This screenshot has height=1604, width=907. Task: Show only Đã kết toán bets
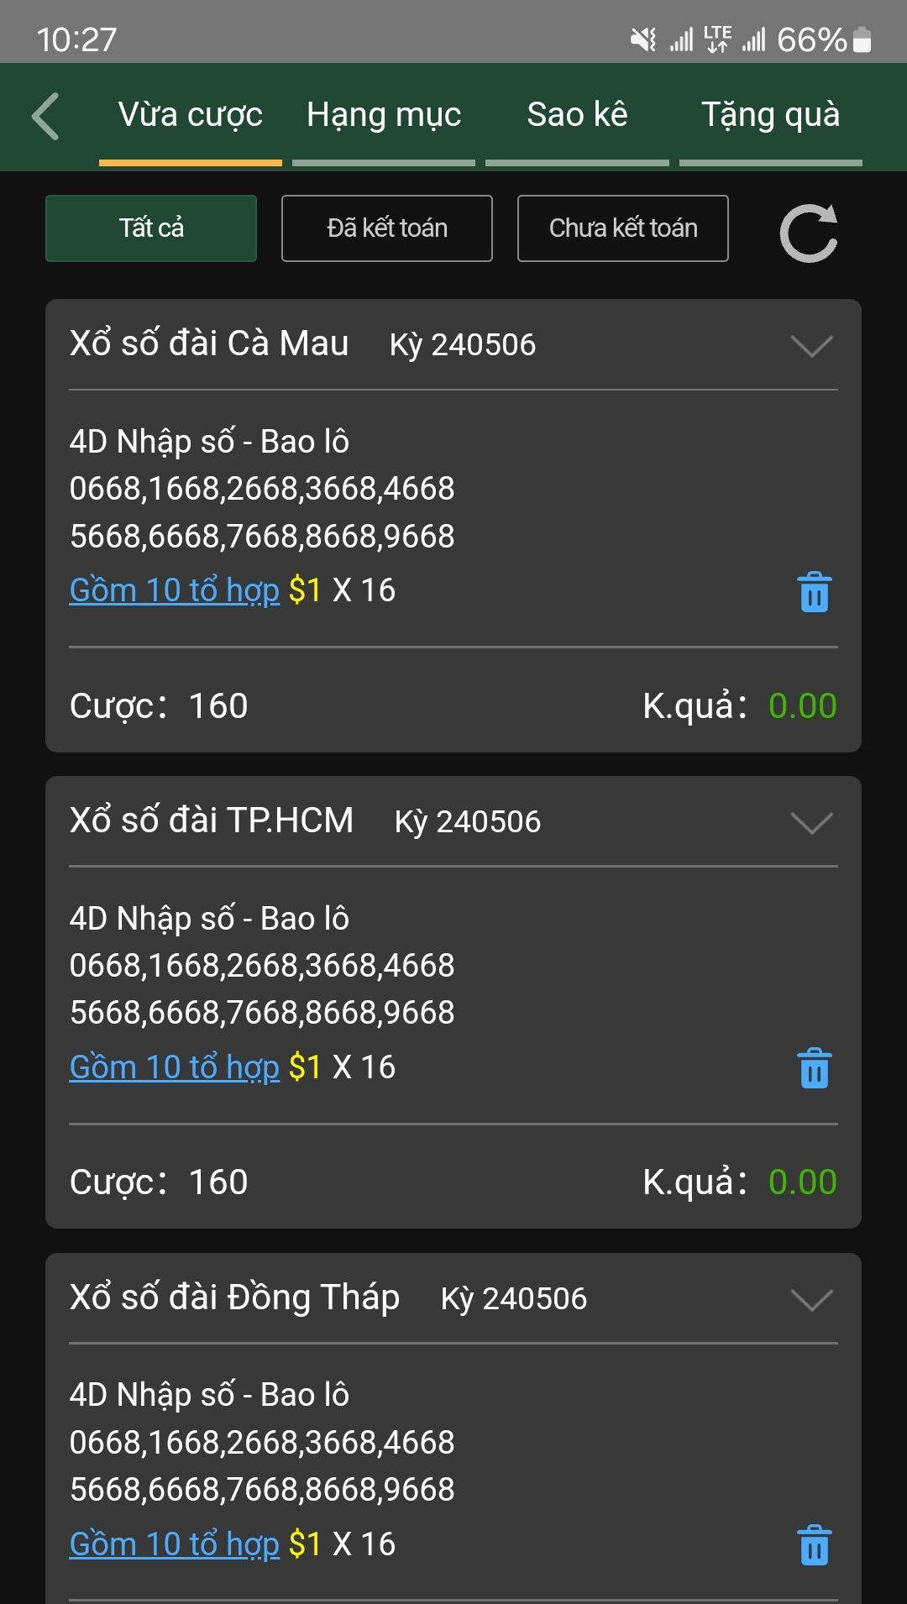point(387,228)
